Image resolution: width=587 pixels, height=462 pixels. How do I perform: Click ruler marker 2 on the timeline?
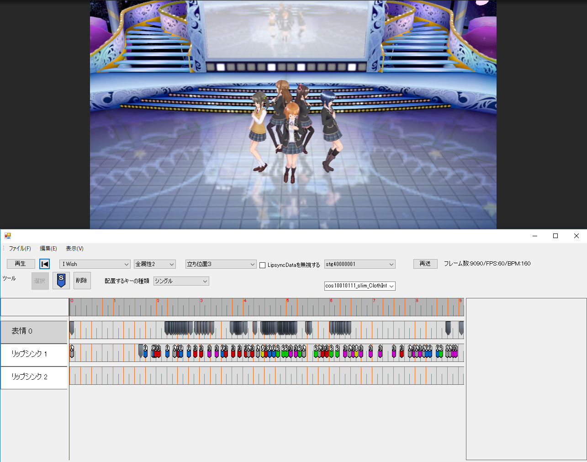click(x=158, y=301)
